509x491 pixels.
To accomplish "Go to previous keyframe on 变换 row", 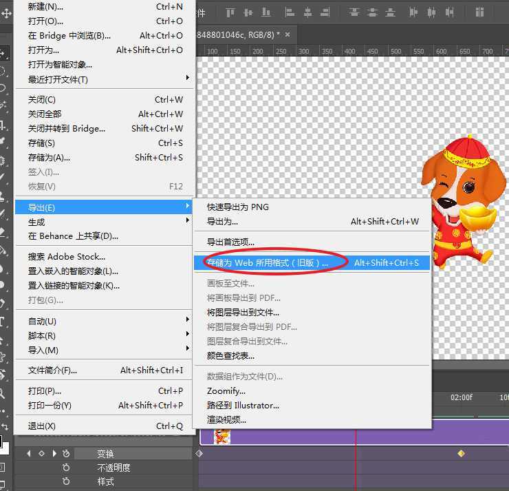I will pyautogui.click(x=29, y=453).
